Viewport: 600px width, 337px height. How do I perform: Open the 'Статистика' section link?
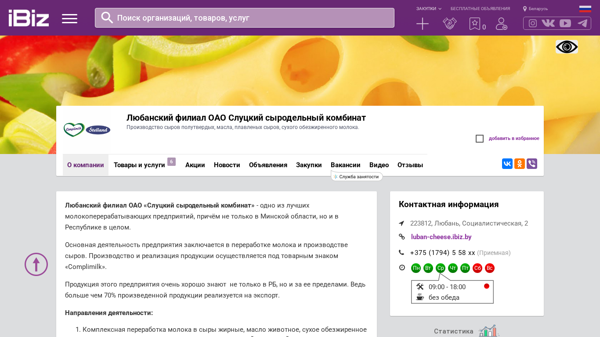coord(454,331)
